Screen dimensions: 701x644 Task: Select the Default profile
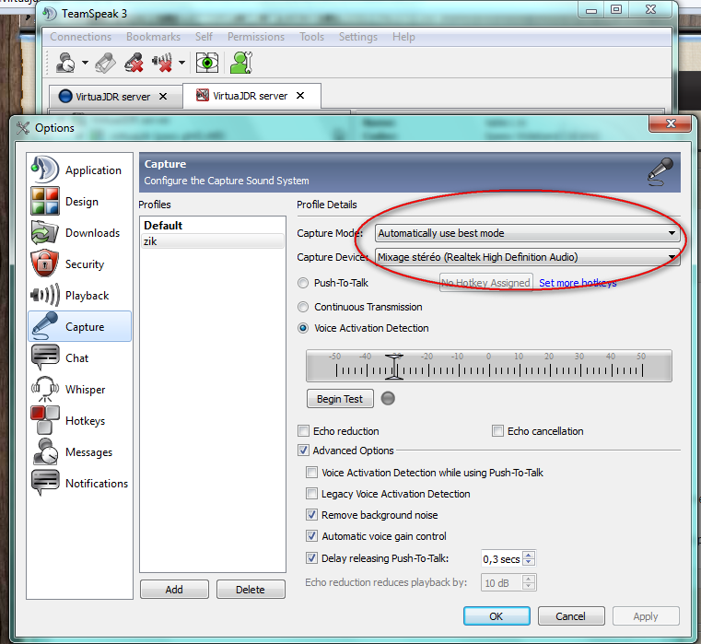(x=213, y=226)
